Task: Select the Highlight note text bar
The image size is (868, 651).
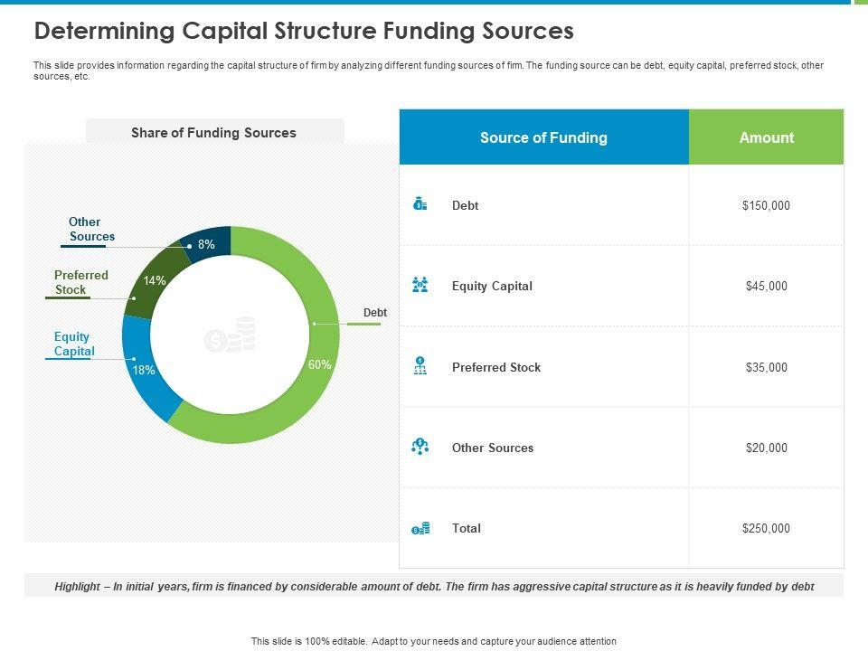Action: point(434,586)
